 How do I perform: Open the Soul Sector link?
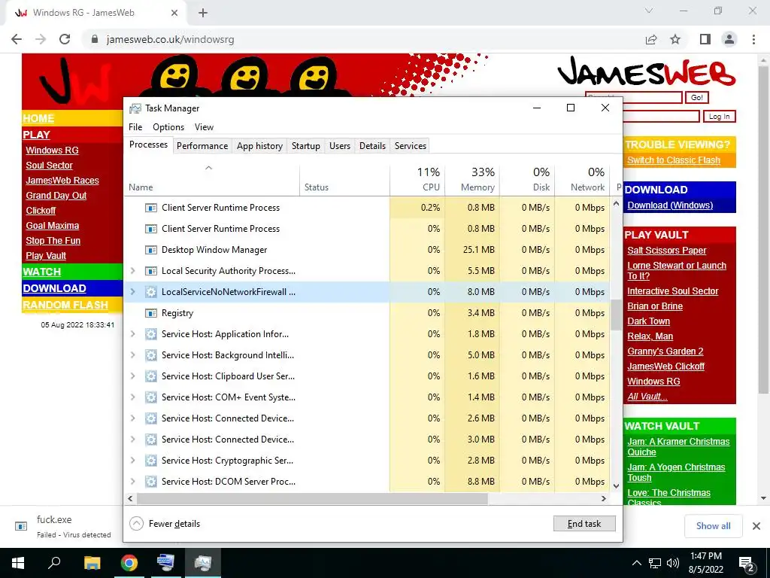click(49, 166)
